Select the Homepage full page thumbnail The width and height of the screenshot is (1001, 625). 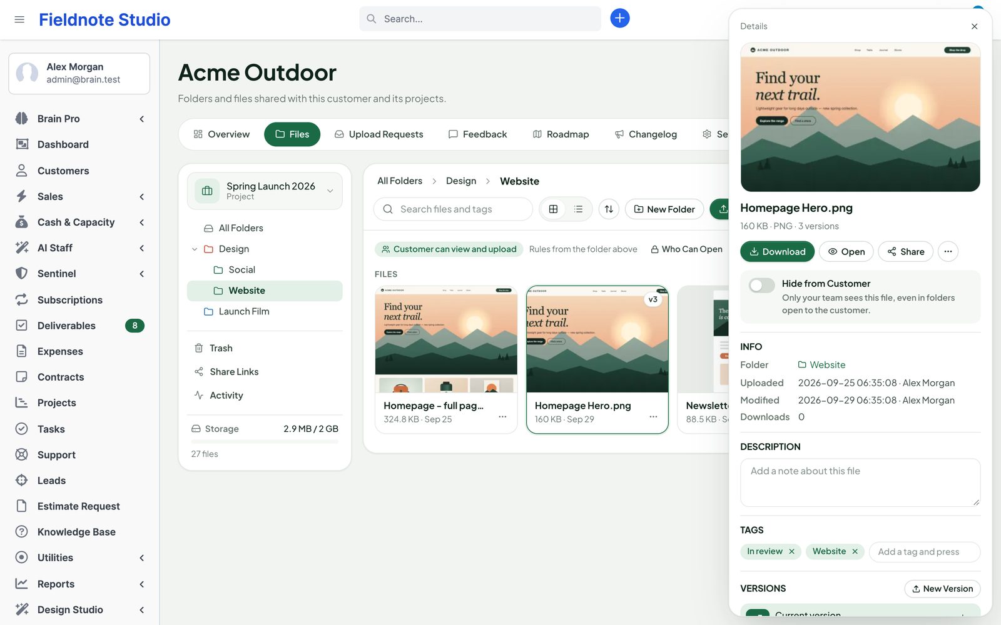[446, 339]
